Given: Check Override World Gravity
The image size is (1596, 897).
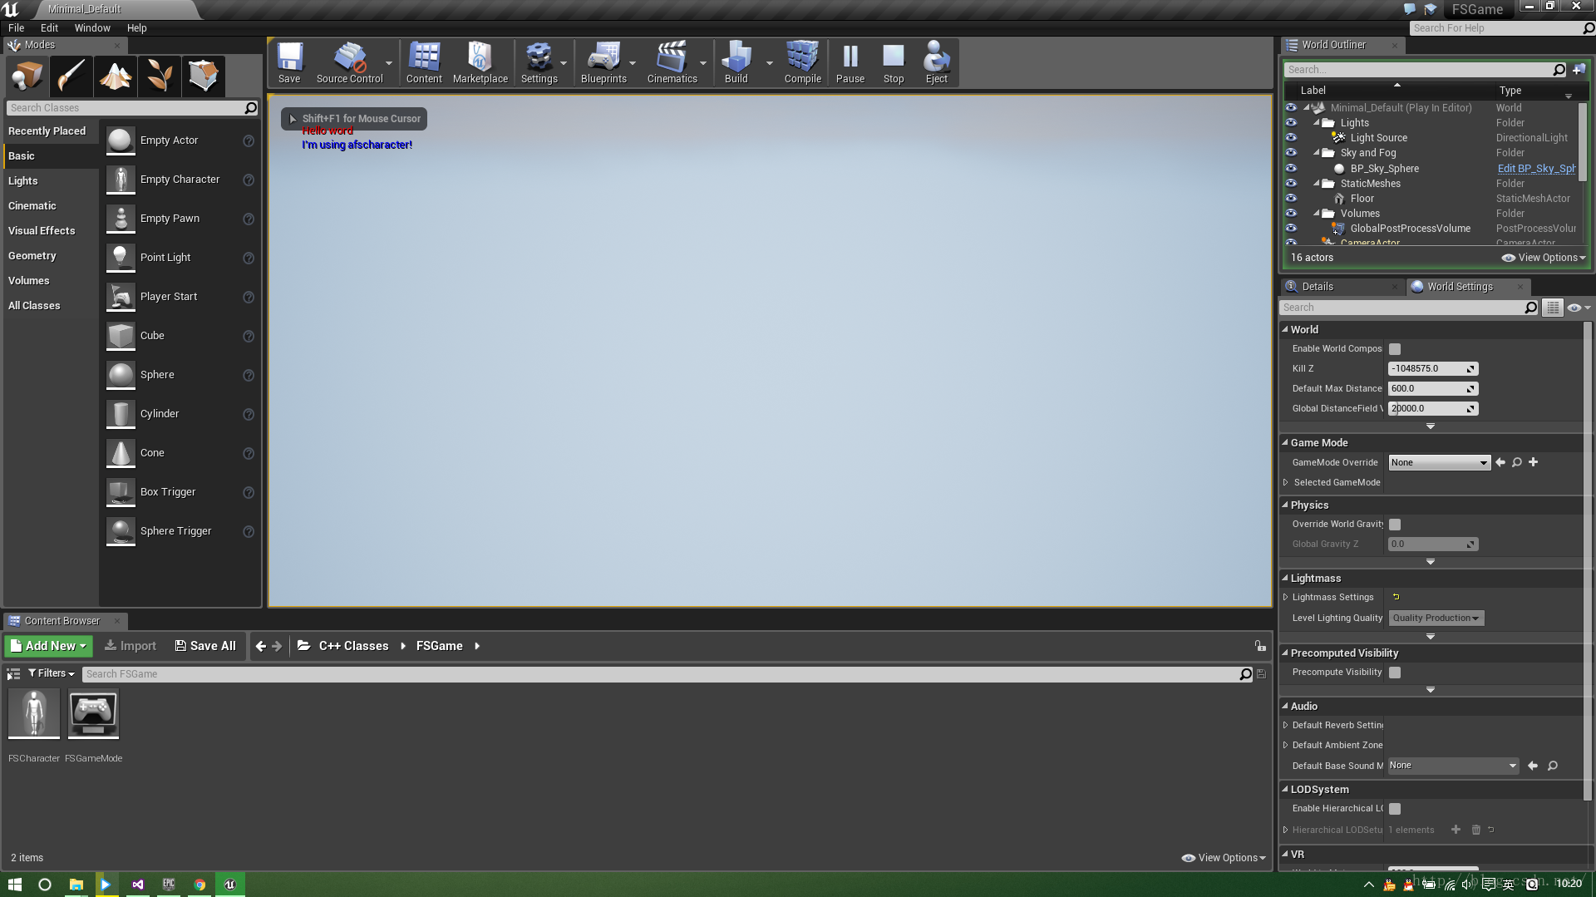Looking at the screenshot, I should click(x=1395, y=525).
